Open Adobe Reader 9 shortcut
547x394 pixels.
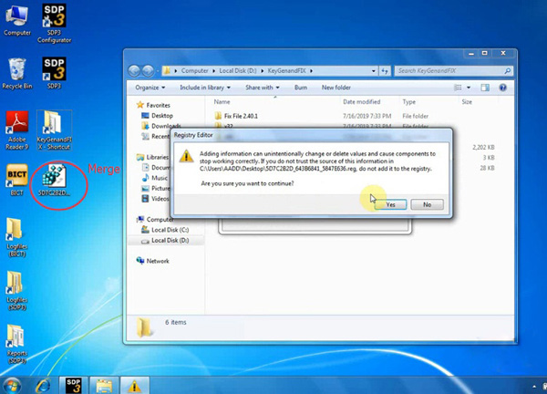(16, 130)
